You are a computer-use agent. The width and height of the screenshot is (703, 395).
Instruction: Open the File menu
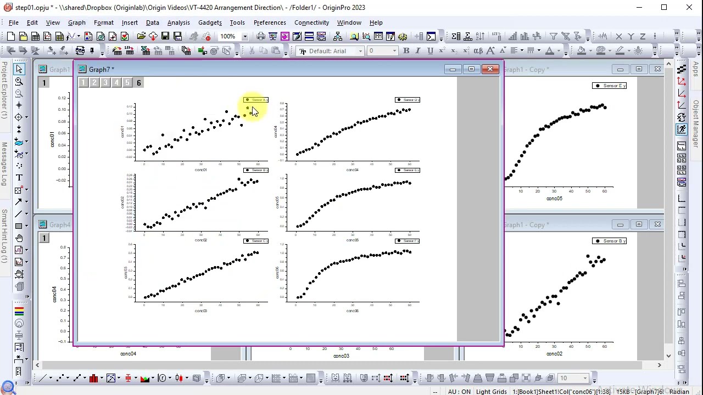tap(13, 22)
